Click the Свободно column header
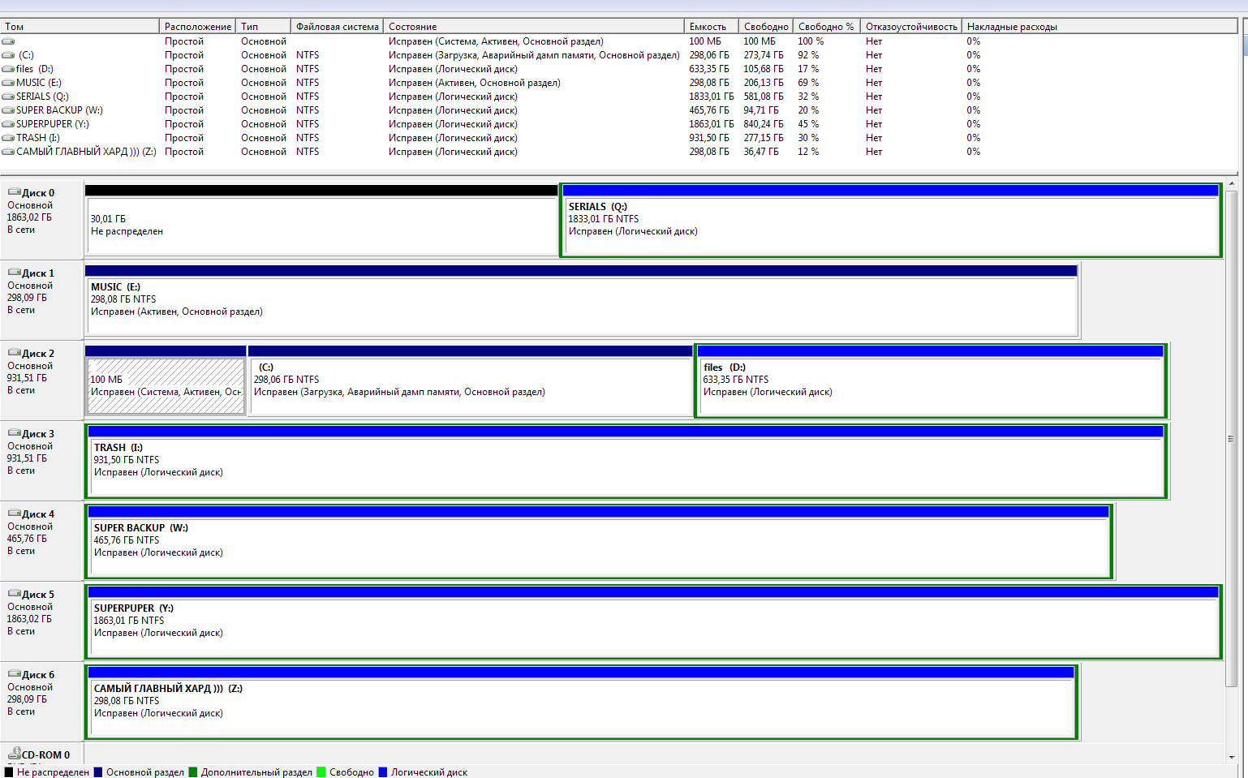1248x778 pixels. coord(766,27)
